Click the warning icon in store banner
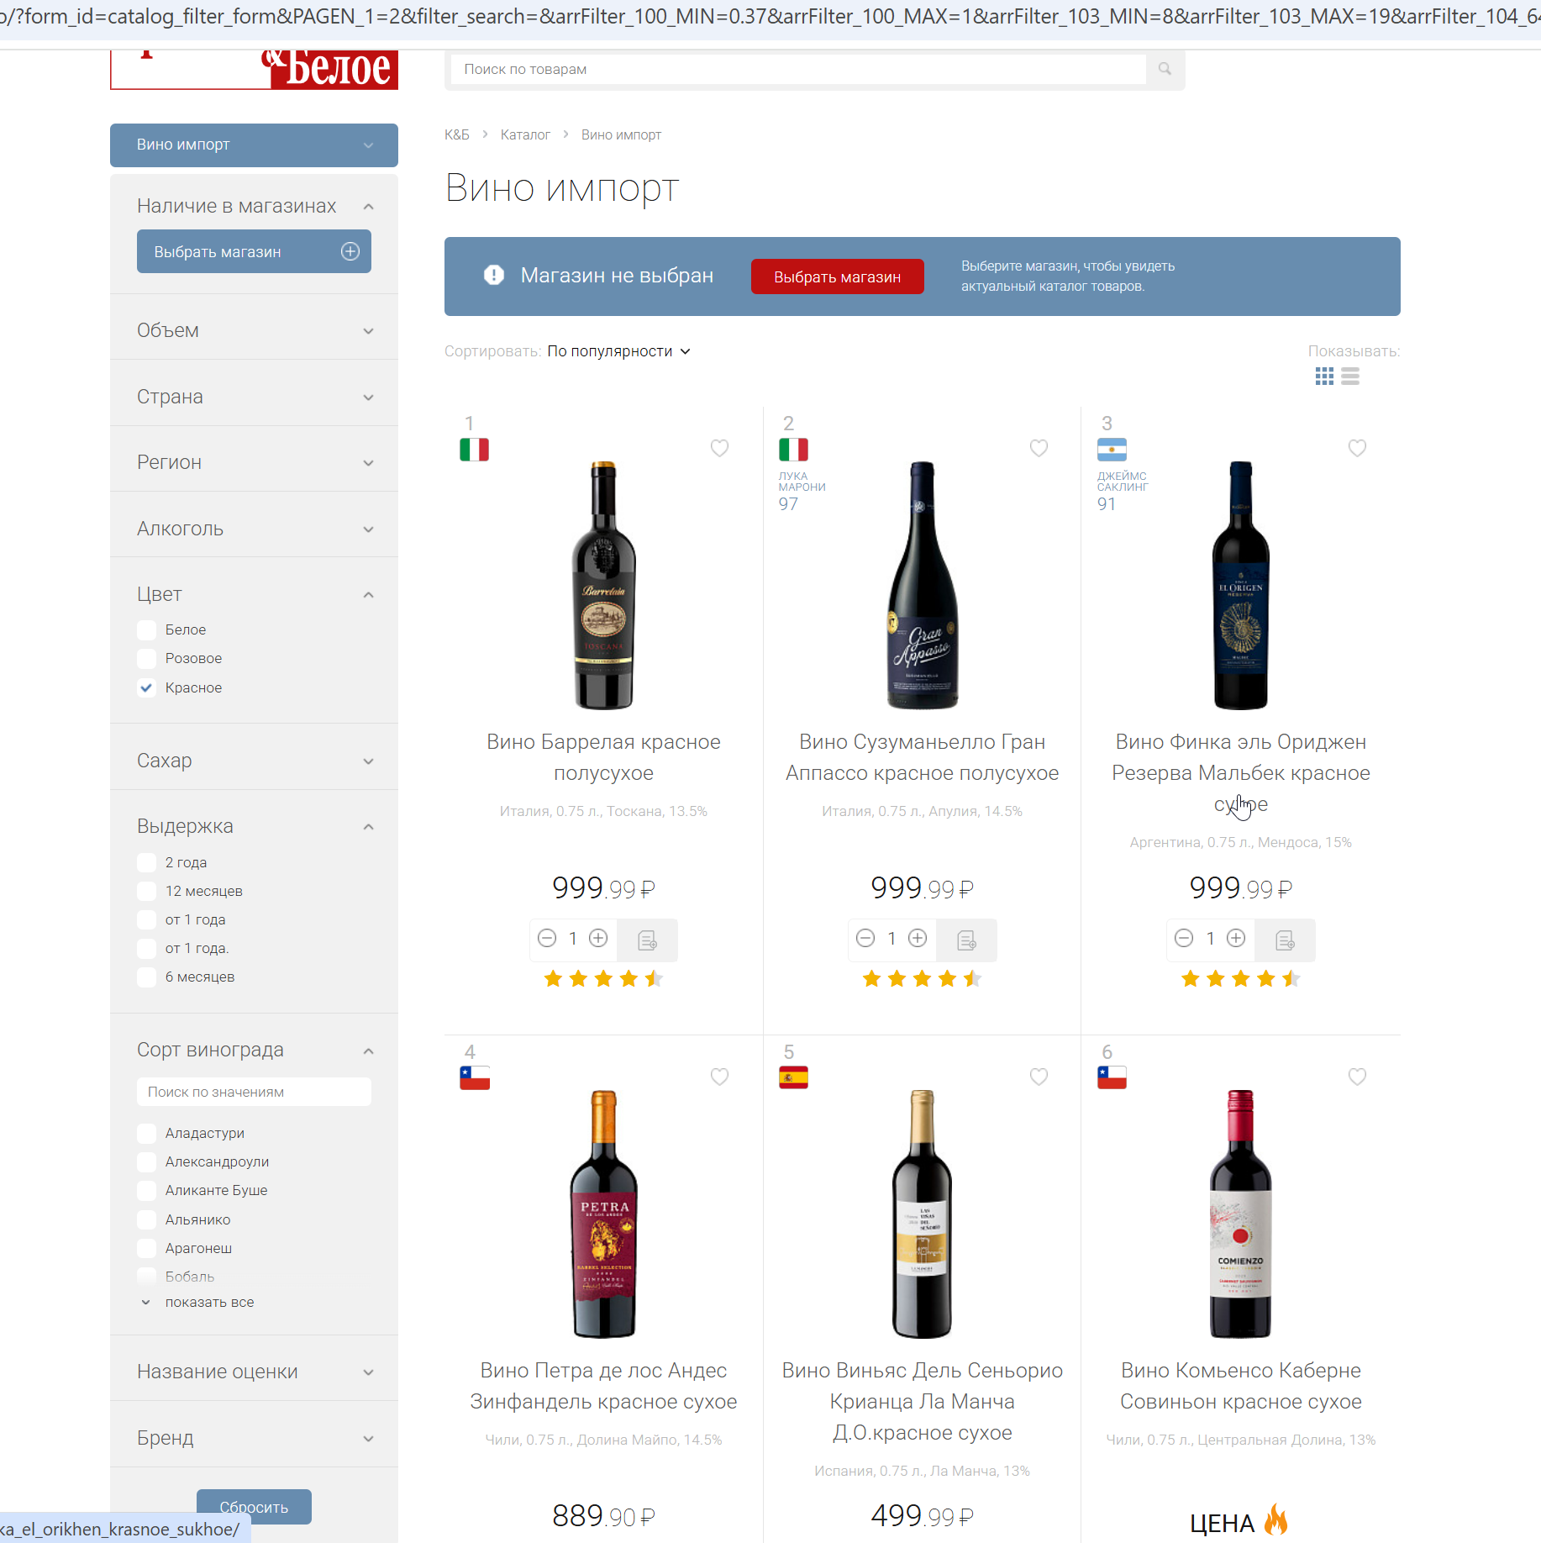1541x1543 pixels. [494, 275]
